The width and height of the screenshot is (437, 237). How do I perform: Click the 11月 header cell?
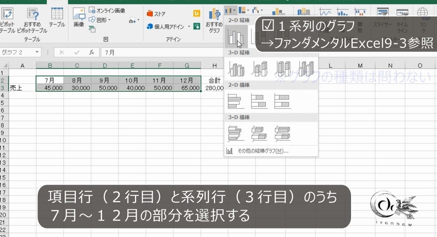pyautogui.click(x=160, y=80)
